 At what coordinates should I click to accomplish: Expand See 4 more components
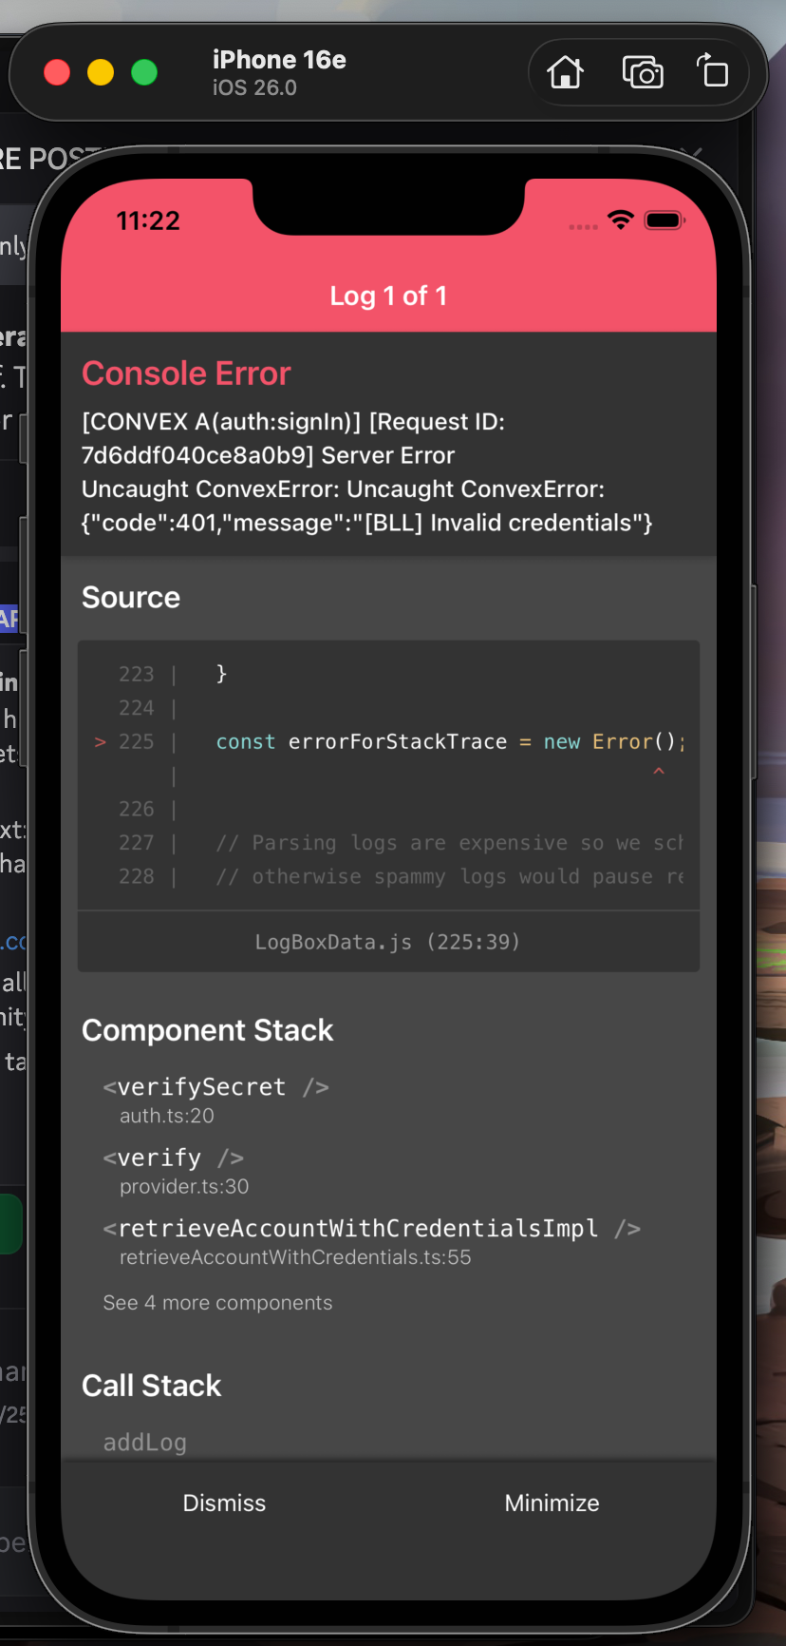[x=217, y=1303]
